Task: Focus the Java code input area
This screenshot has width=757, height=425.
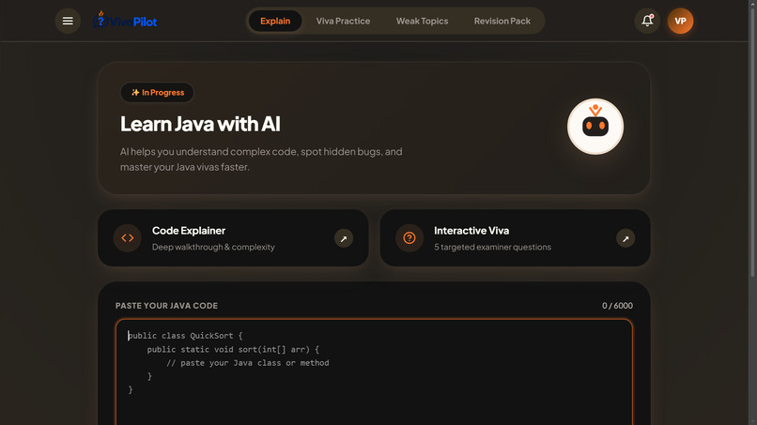Action: coord(374,372)
